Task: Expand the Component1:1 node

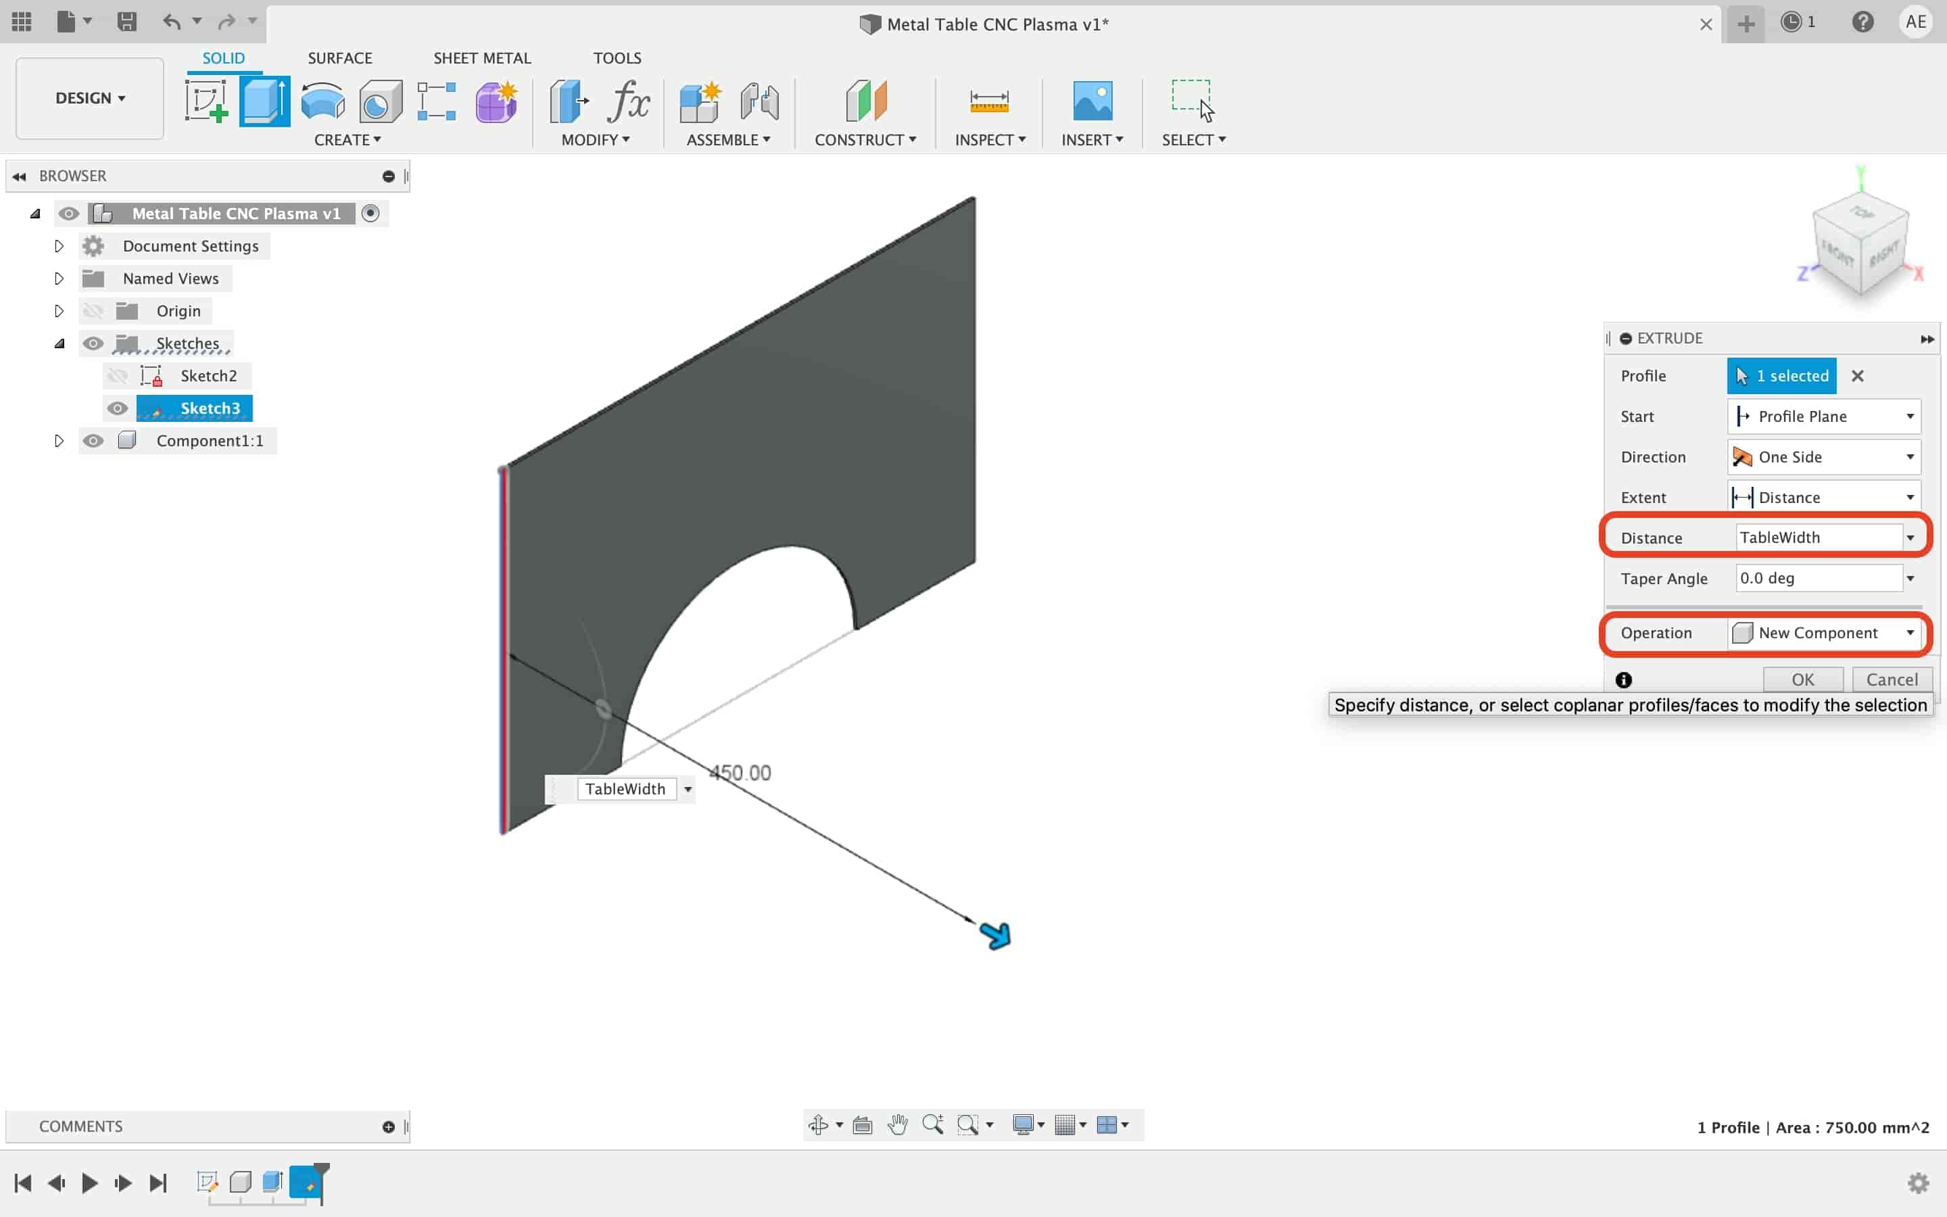Action: pos(59,440)
